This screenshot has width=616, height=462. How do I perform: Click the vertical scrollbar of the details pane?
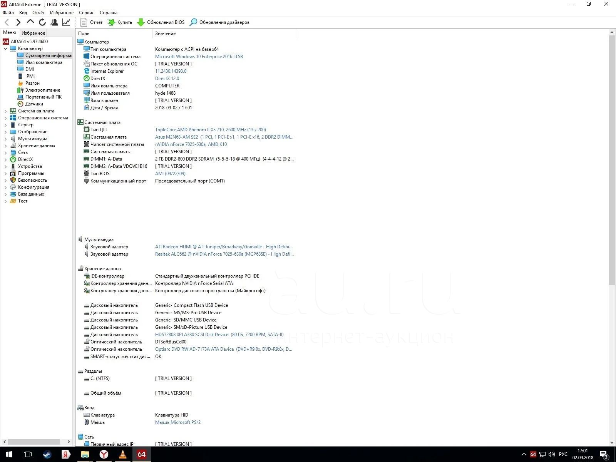(612, 160)
